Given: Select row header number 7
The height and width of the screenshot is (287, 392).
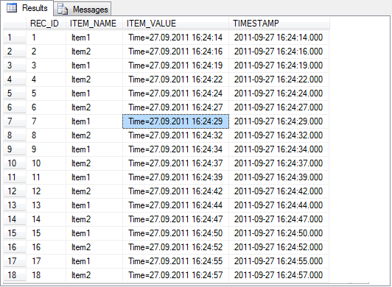Looking at the screenshot, I should click(x=15, y=121).
